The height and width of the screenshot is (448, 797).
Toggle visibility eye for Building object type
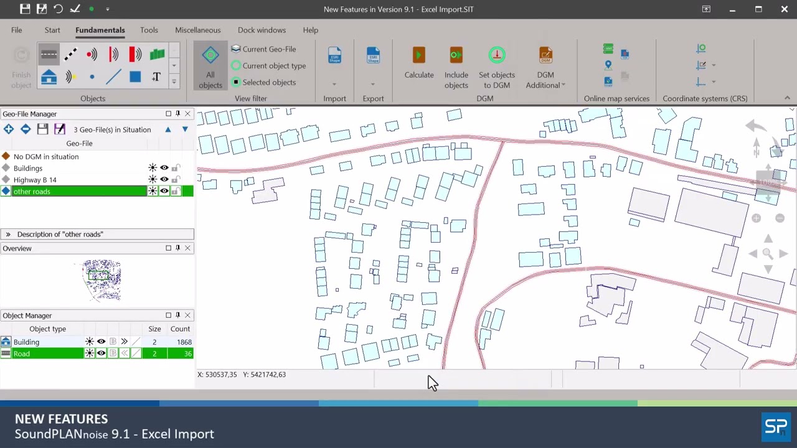pyautogui.click(x=101, y=342)
